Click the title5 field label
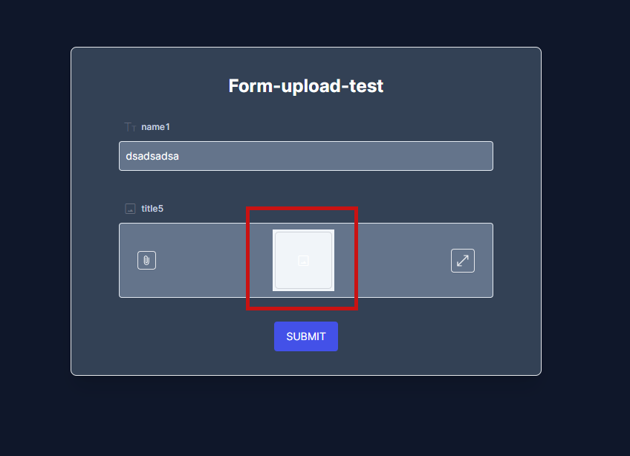This screenshot has width=630, height=456. coord(152,209)
